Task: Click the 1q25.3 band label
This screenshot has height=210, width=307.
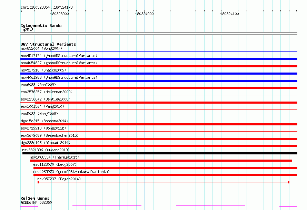Action: pyautogui.click(x=27, y=30)
